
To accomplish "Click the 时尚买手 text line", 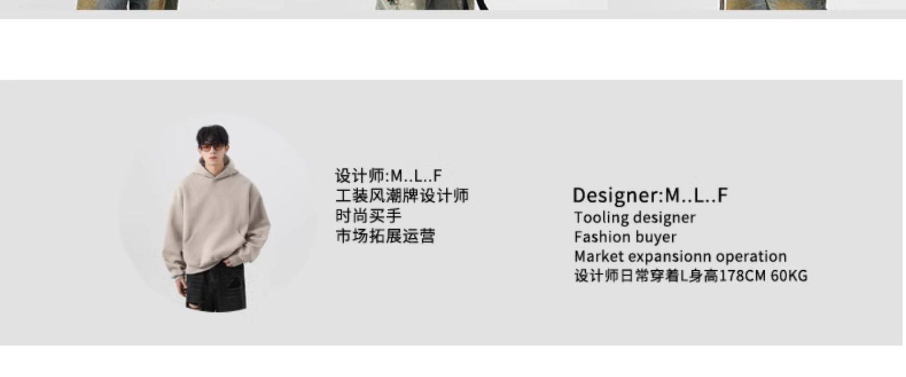I will coord(368,215).
